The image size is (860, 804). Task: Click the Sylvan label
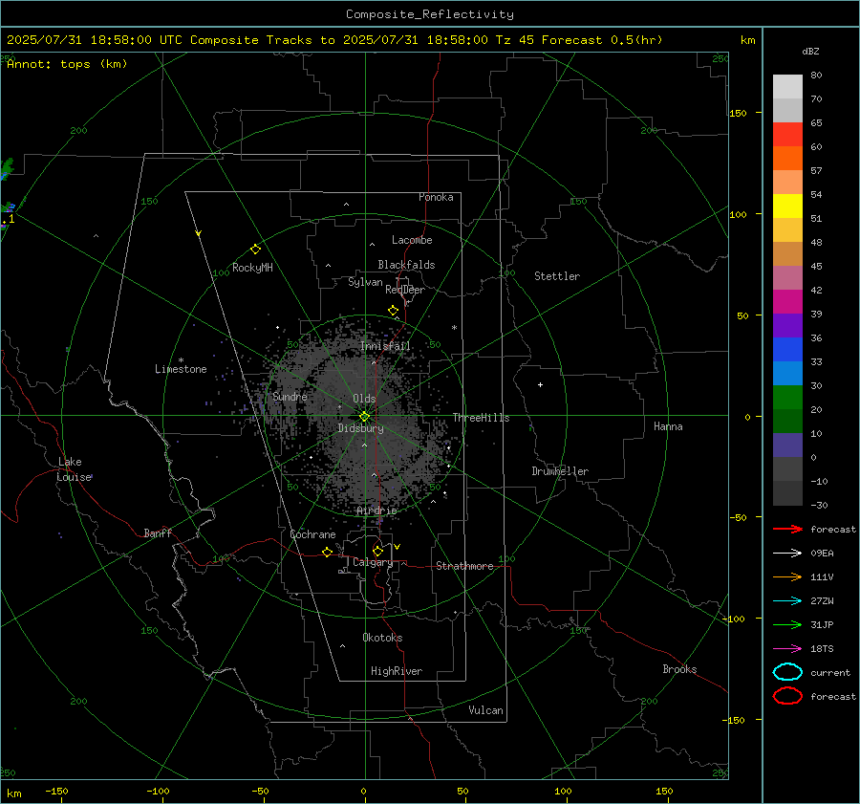click(x=365, y=282)
